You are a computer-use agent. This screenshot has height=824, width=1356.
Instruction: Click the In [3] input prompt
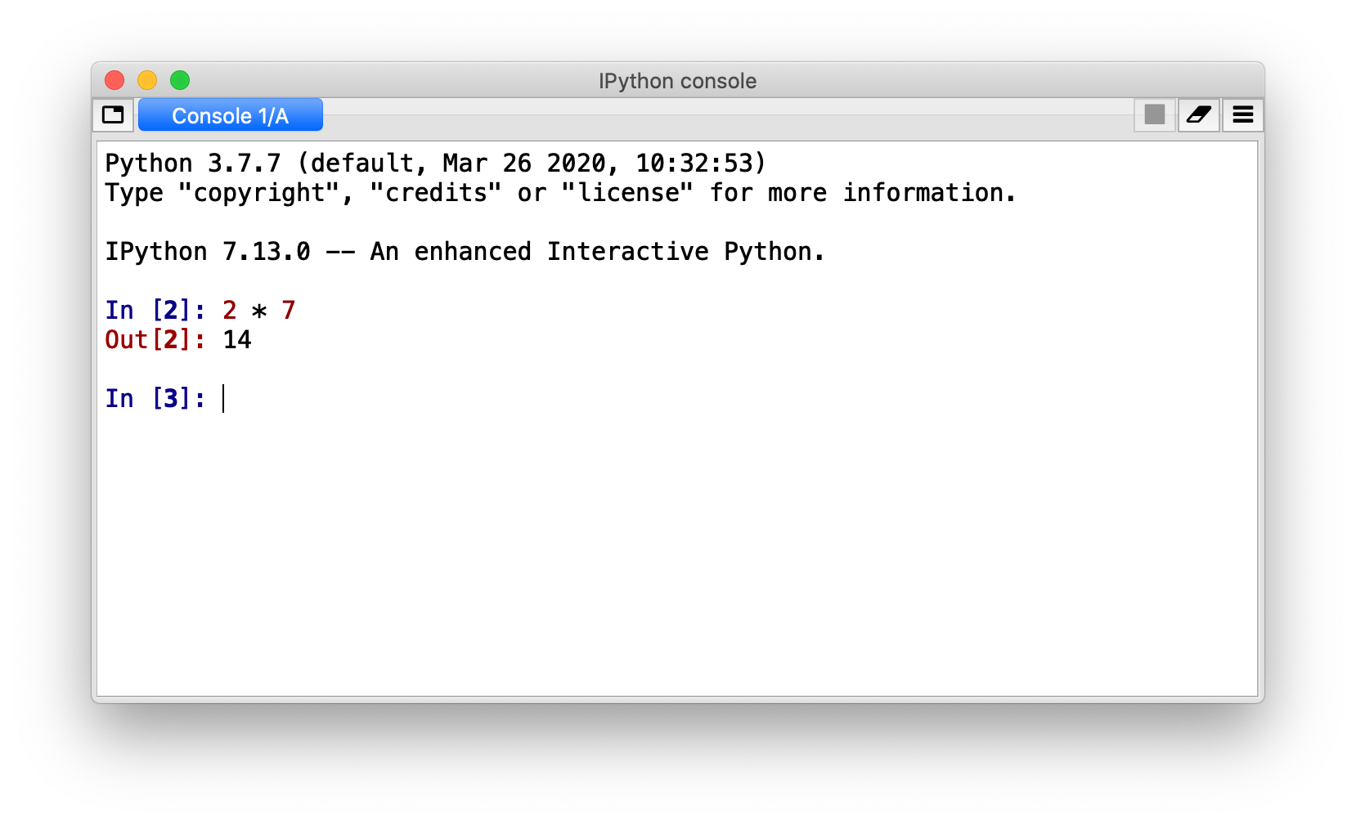pyautogui.click(x=155, y=398)
